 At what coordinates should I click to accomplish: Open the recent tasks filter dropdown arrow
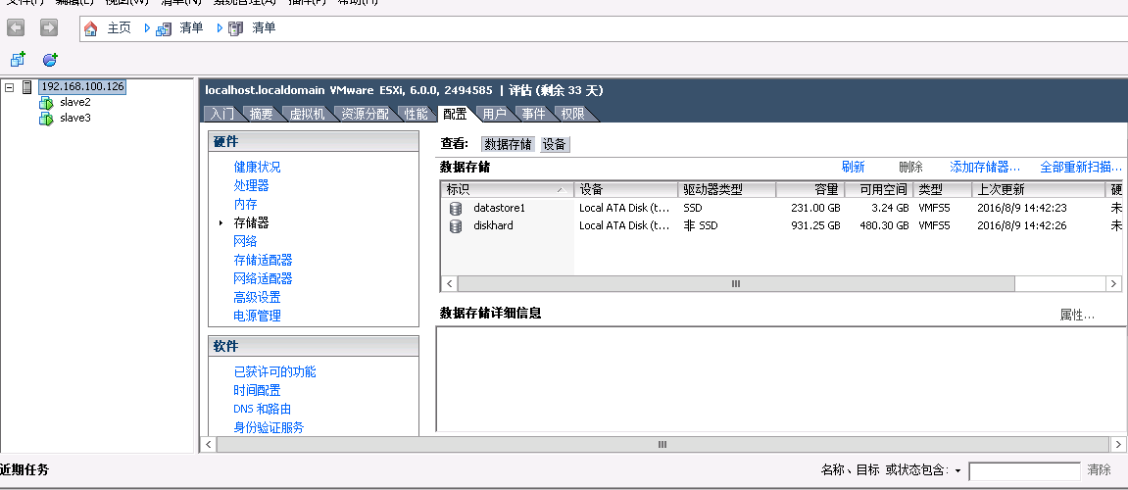tap(957, 470)
